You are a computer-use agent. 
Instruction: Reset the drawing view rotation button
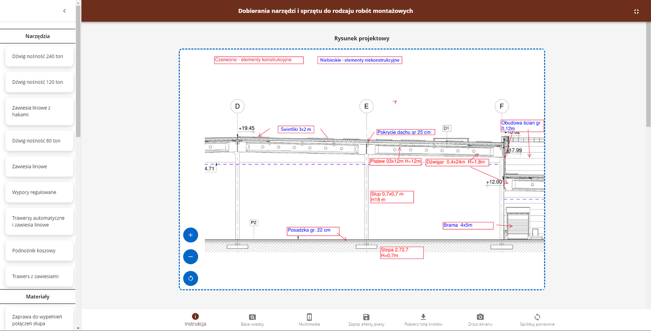point(190,279)
